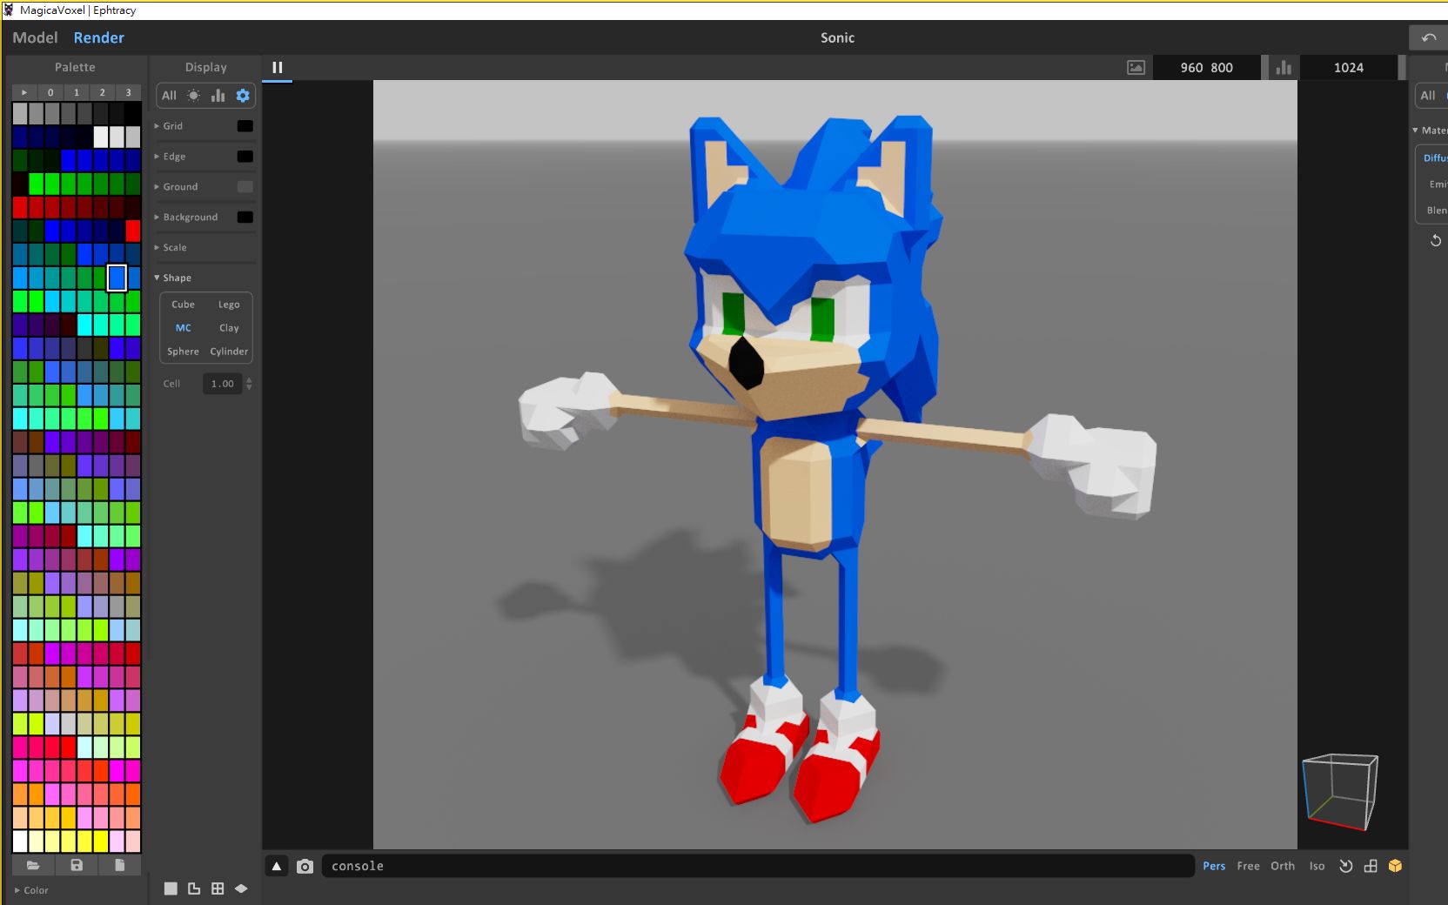Select Cylinder voxel shape

(x=229, y=352)
